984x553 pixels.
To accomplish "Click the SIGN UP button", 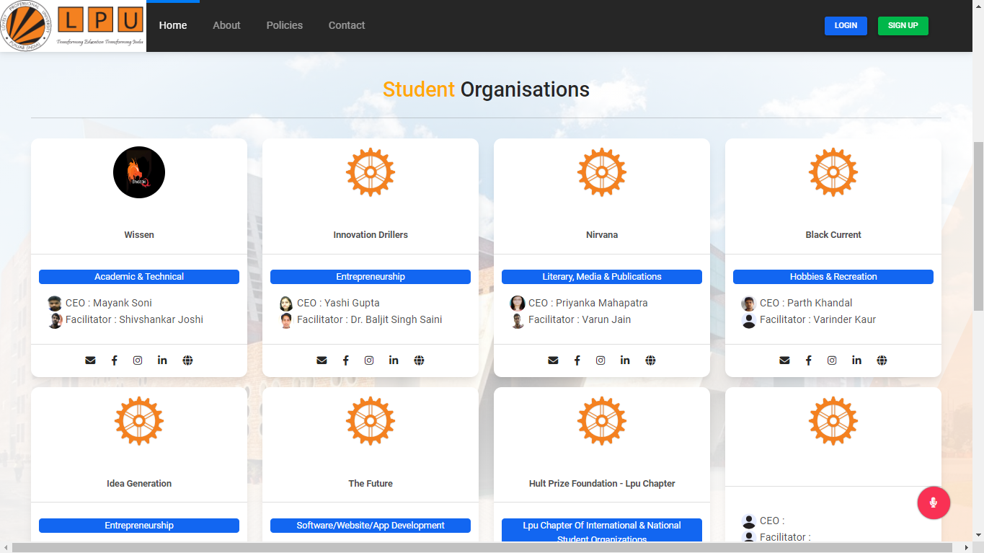I will [903, 25].
